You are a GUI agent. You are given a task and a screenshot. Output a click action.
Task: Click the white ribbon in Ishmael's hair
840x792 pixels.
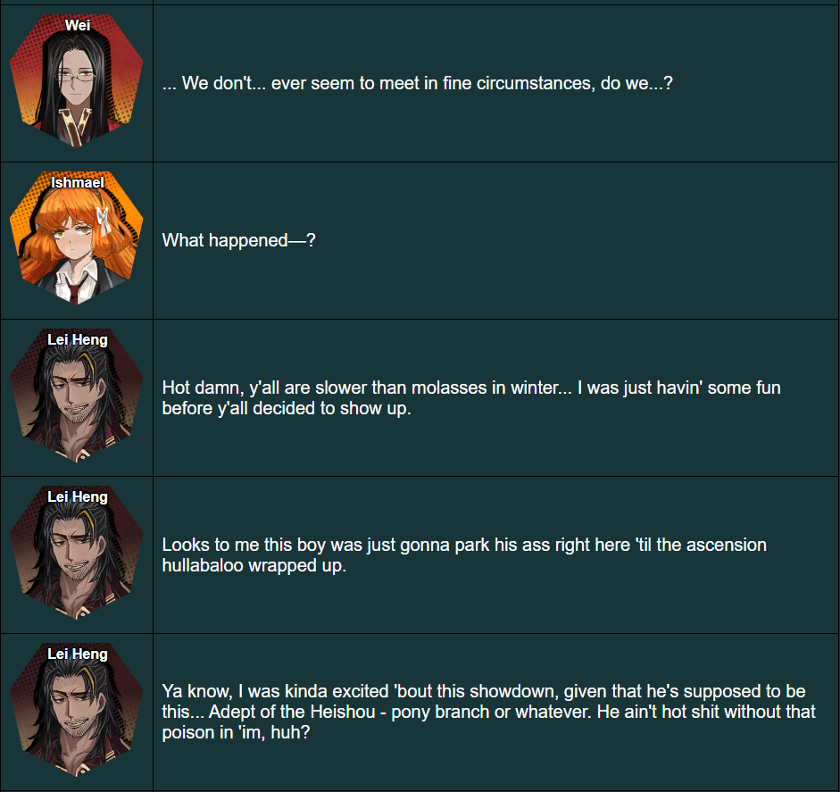point(103,220)
